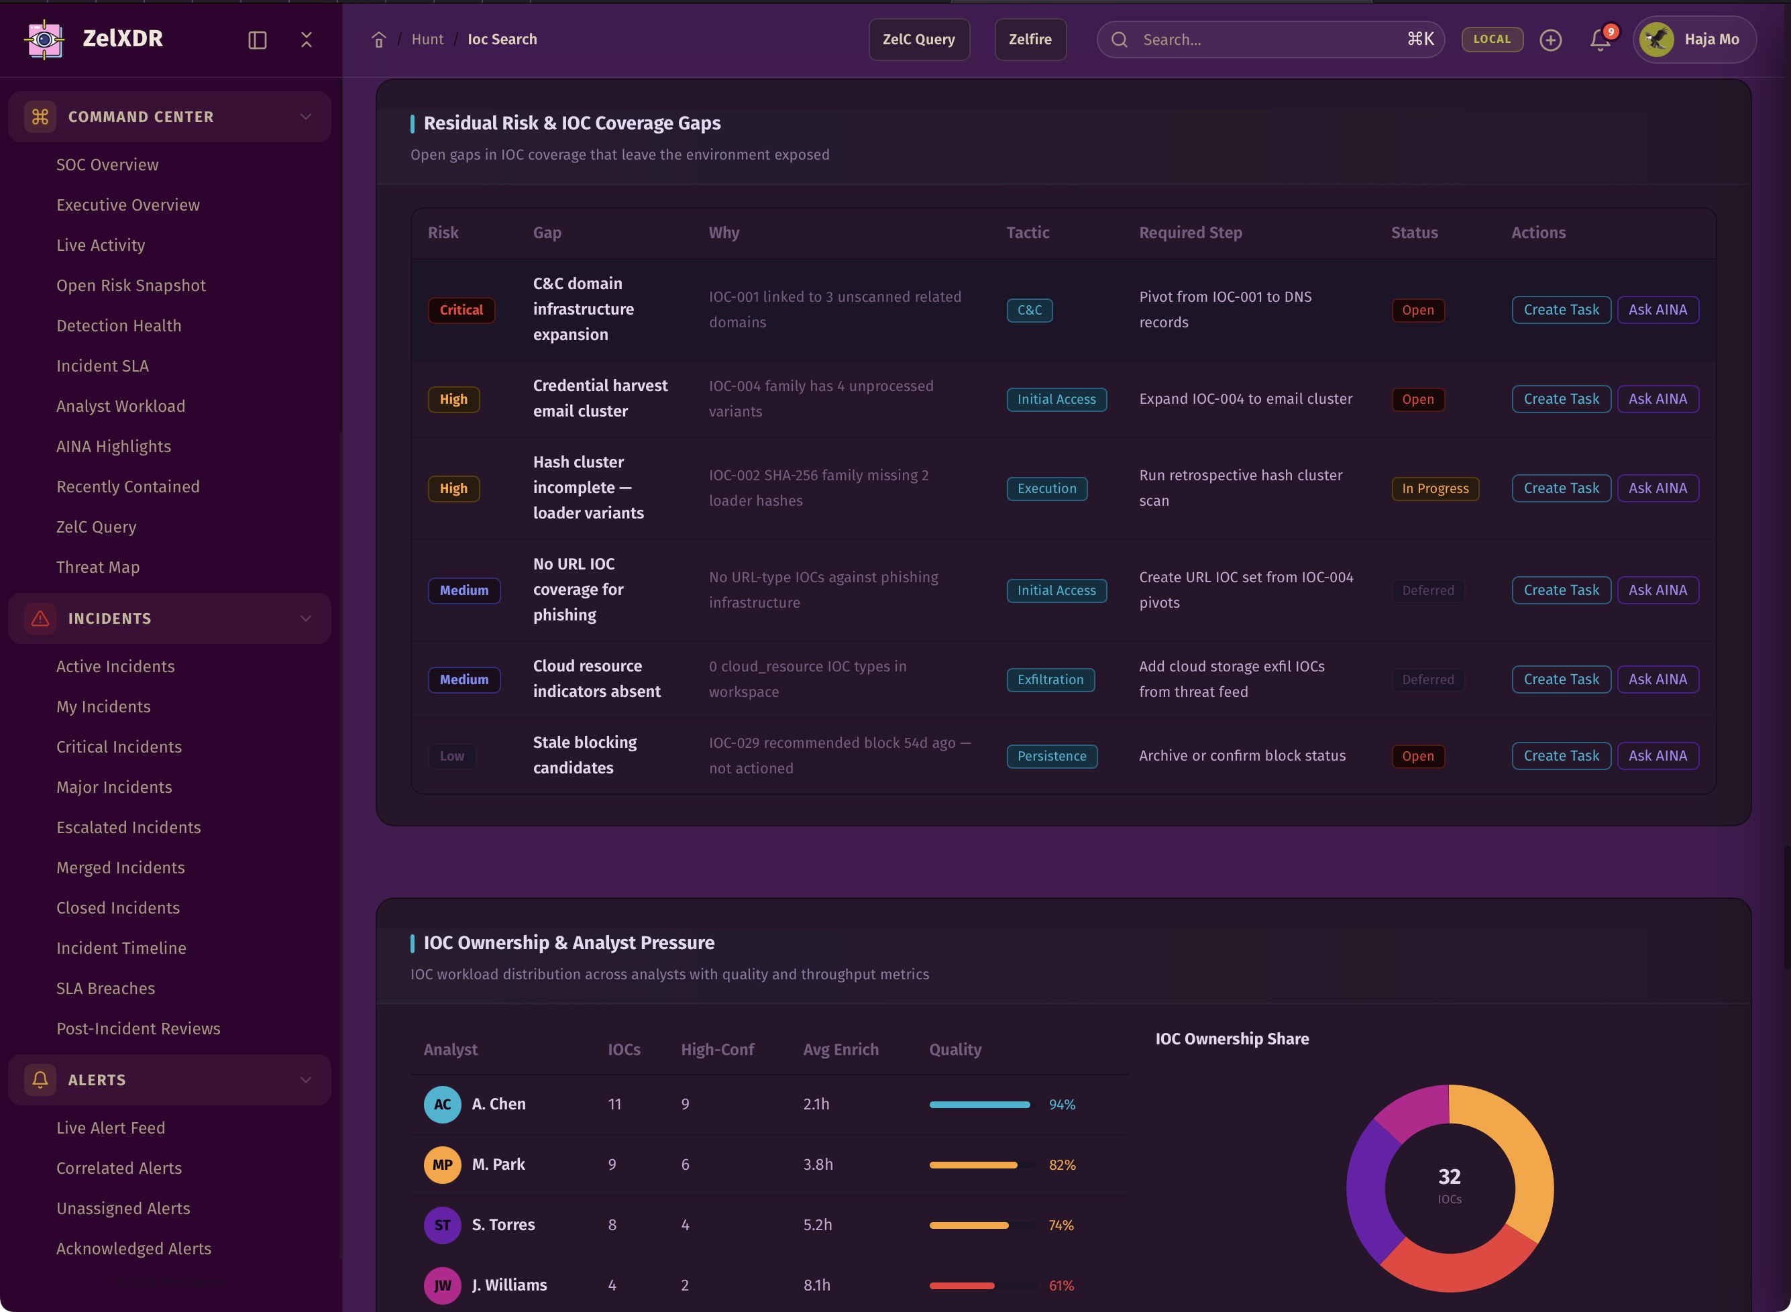The image size is (1791, 1312).
Task: Click the ZelC Query header button
Action: click(x=919, y=40)
